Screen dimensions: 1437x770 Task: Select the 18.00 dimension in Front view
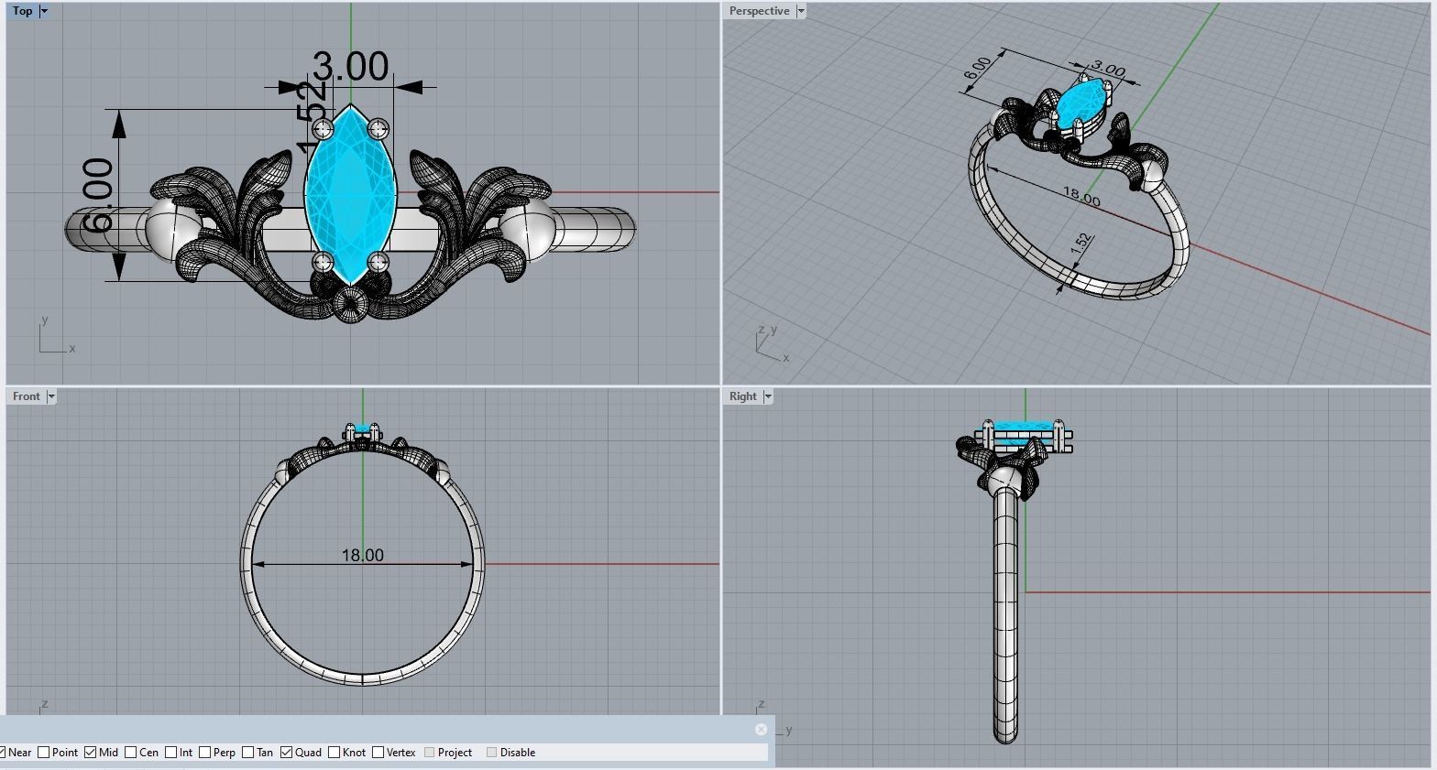362,555
